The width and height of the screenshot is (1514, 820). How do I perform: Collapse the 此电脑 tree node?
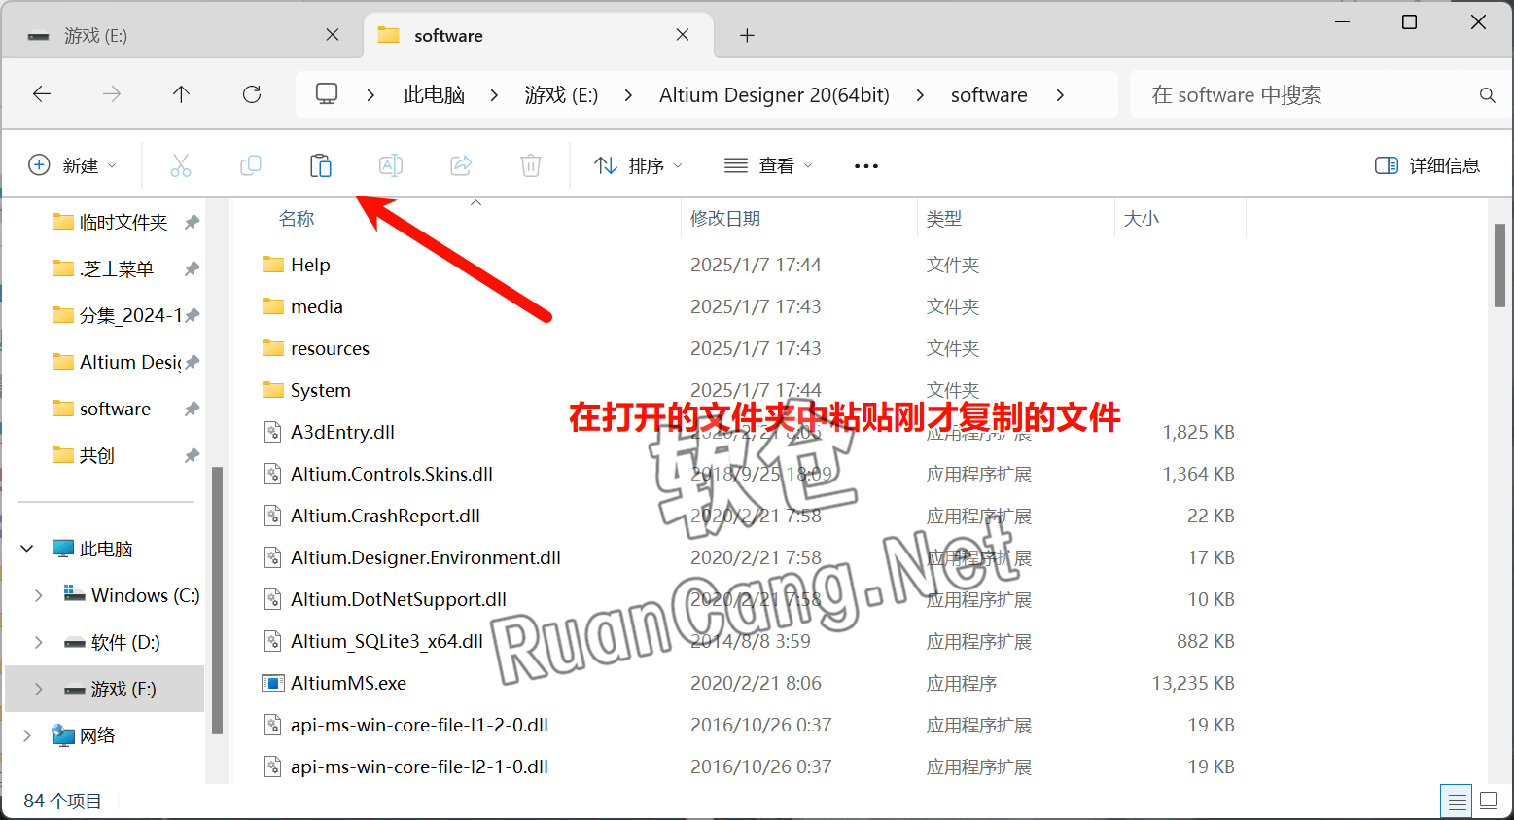[x=27, y=549]
